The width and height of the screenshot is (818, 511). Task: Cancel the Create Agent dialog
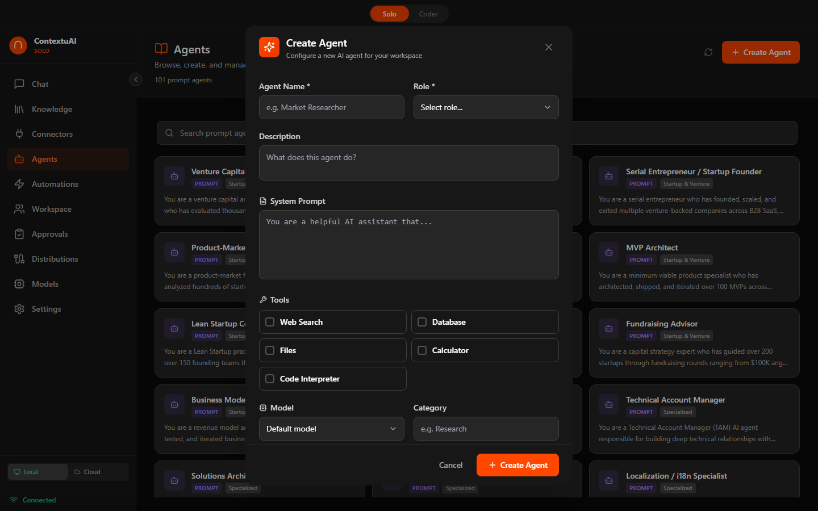(451, 465)
